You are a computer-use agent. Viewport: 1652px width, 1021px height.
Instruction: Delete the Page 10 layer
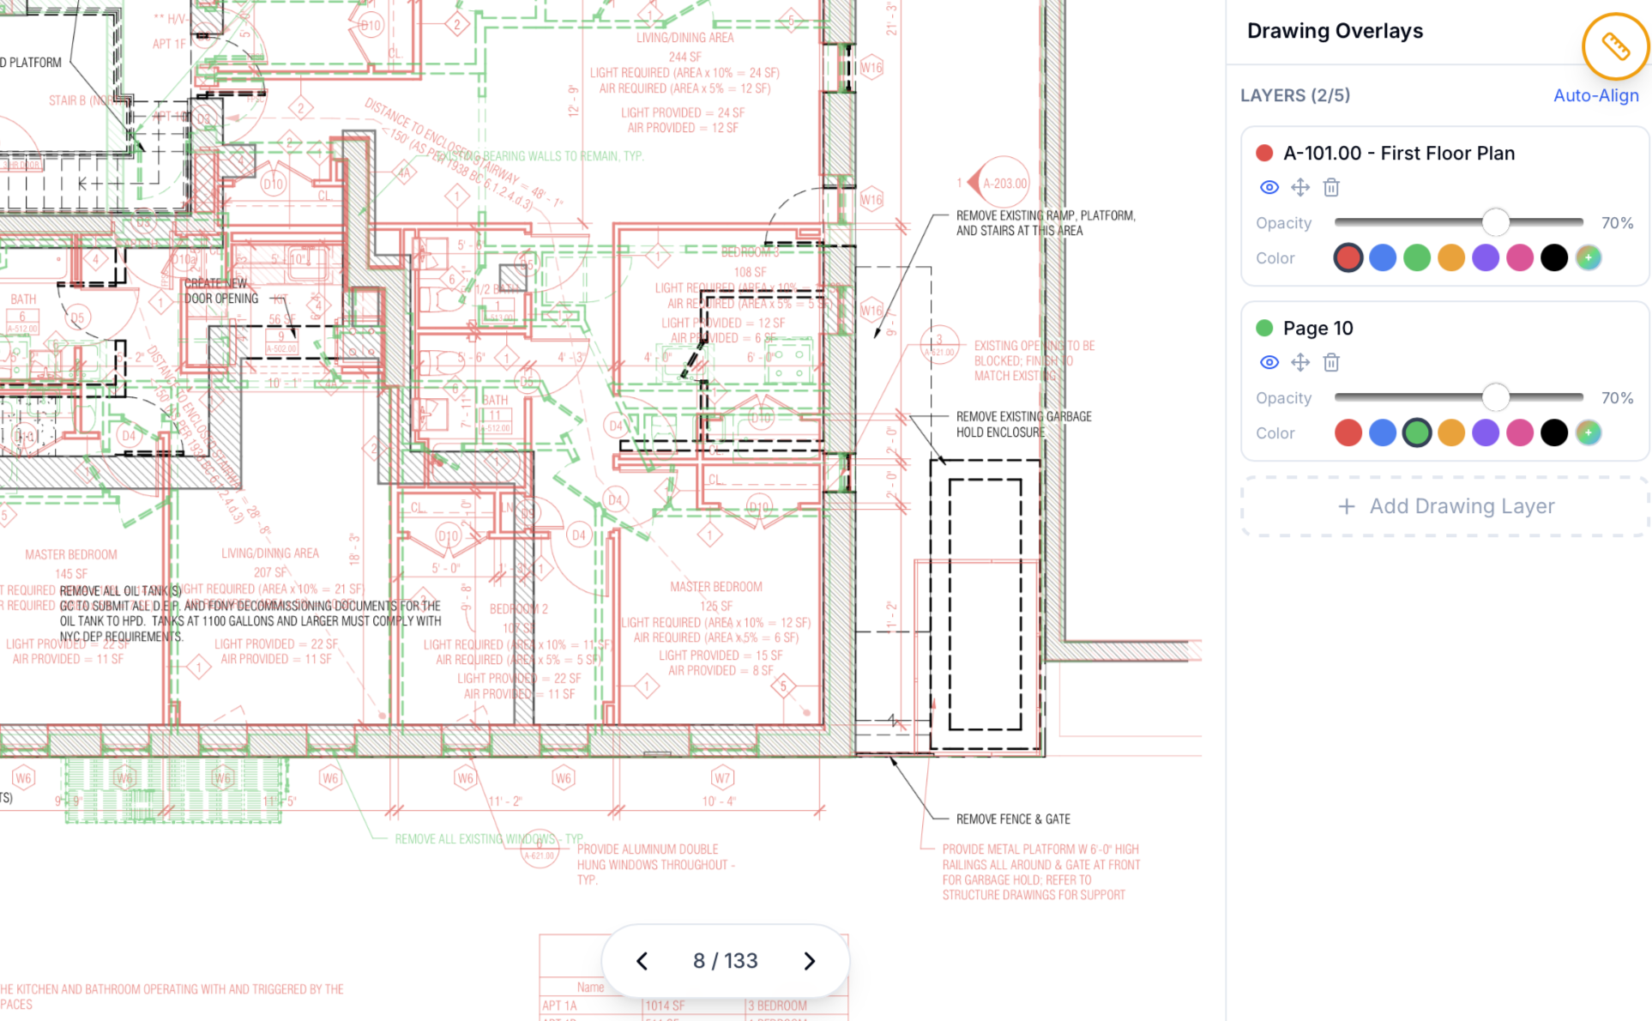coord(1331,362)
